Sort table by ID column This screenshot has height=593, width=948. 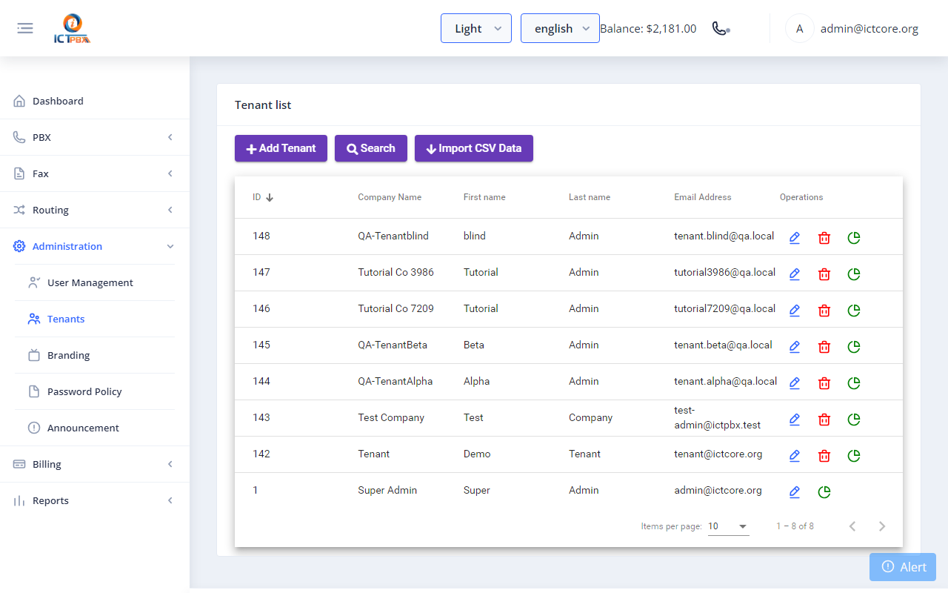tap(263, 197)
